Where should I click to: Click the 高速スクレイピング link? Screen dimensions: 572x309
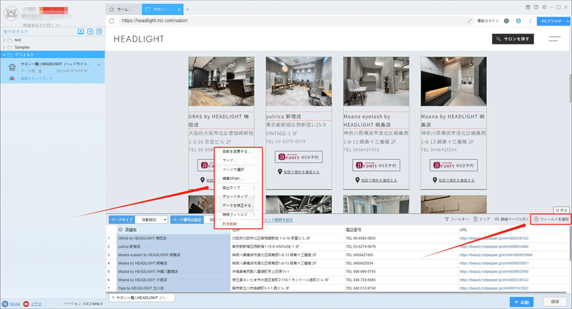pos(36,78)
